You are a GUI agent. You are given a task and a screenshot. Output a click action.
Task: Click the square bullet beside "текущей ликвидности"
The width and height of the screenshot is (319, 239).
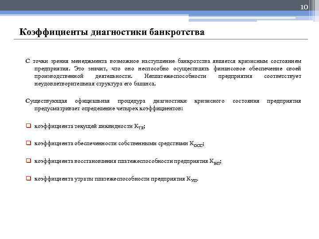[x=28, y=126]
